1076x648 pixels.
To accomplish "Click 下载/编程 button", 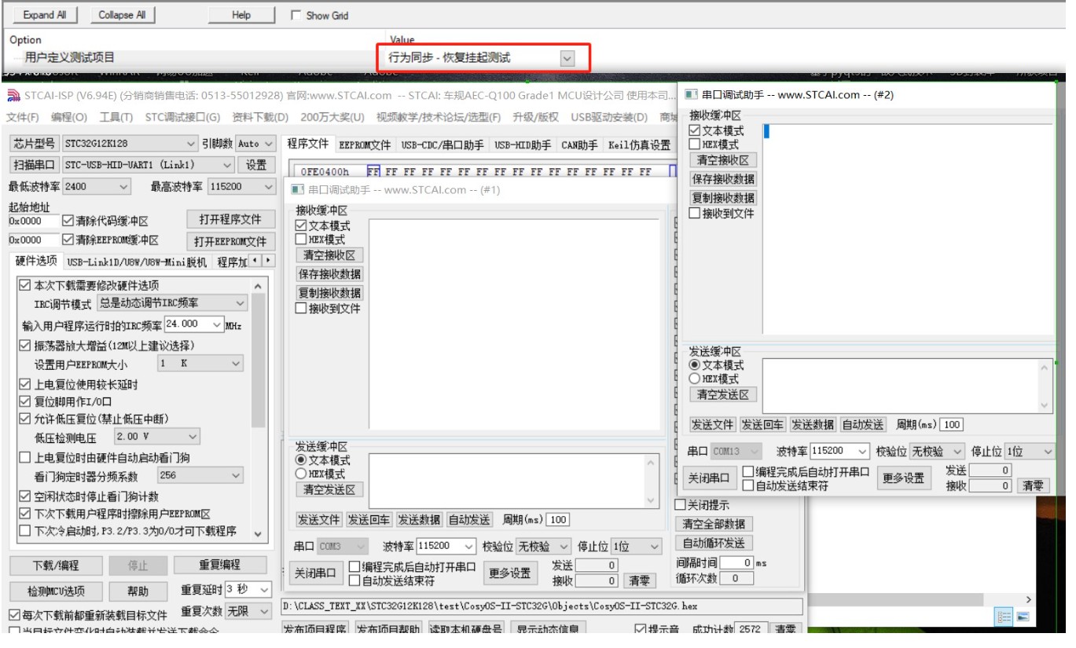I will point(56,566).
